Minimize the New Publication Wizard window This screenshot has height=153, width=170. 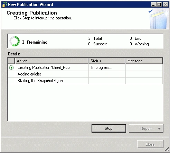pyautogui.click(x=153, y=4)
